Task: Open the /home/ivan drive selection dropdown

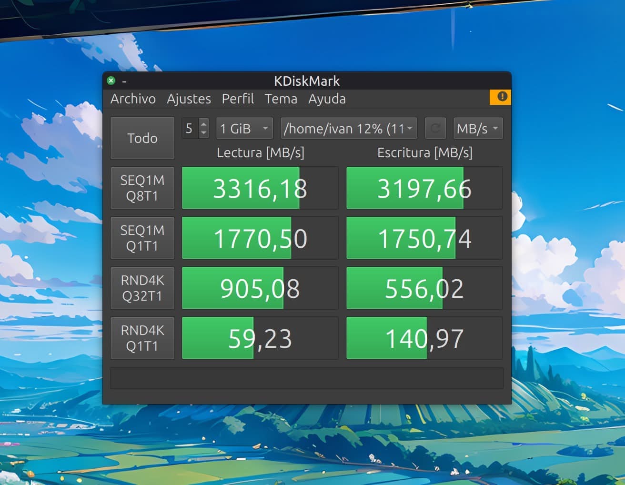Action: [348, 128]
